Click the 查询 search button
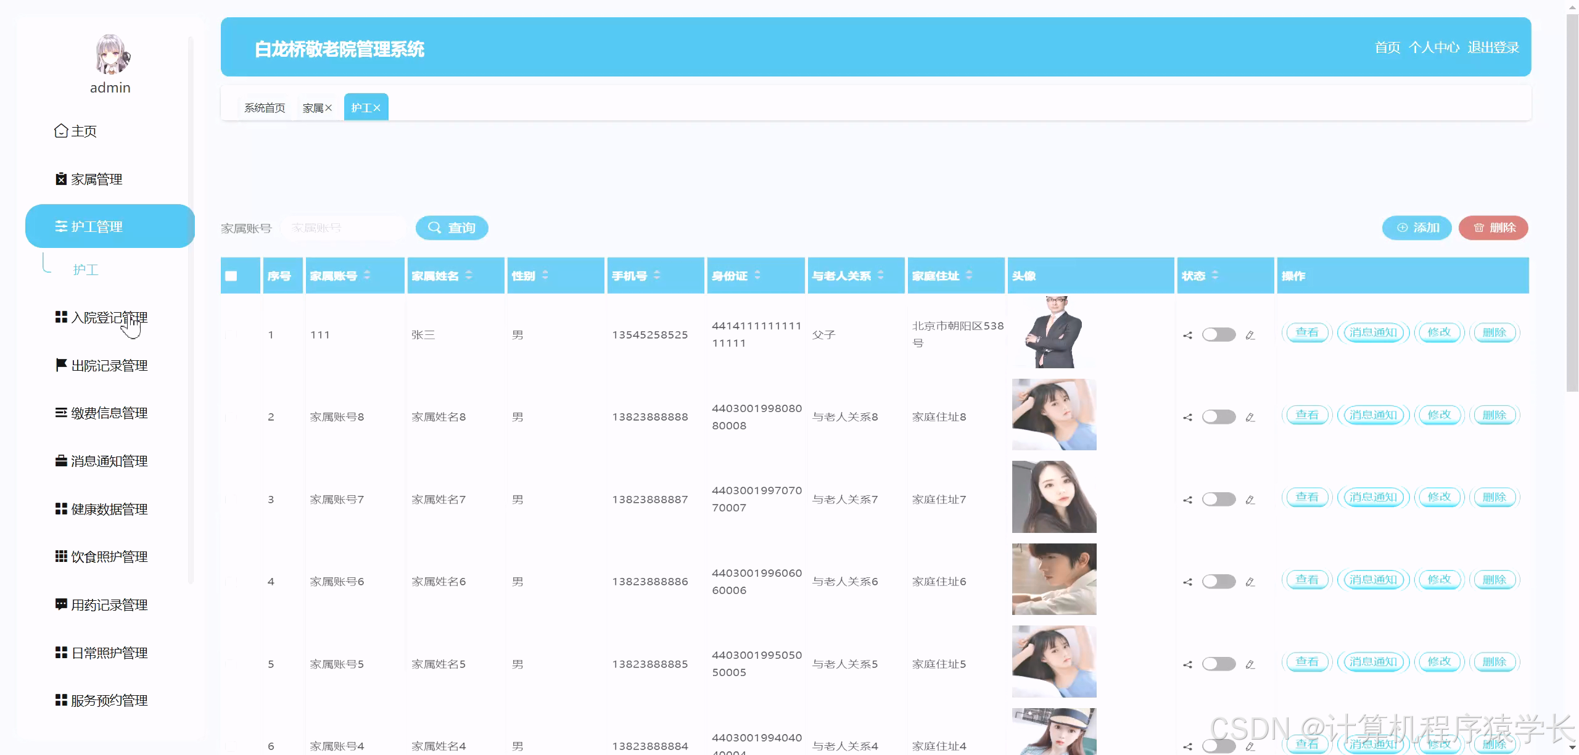The height and width of the screenshot is (755, 1579). [452, 228]
